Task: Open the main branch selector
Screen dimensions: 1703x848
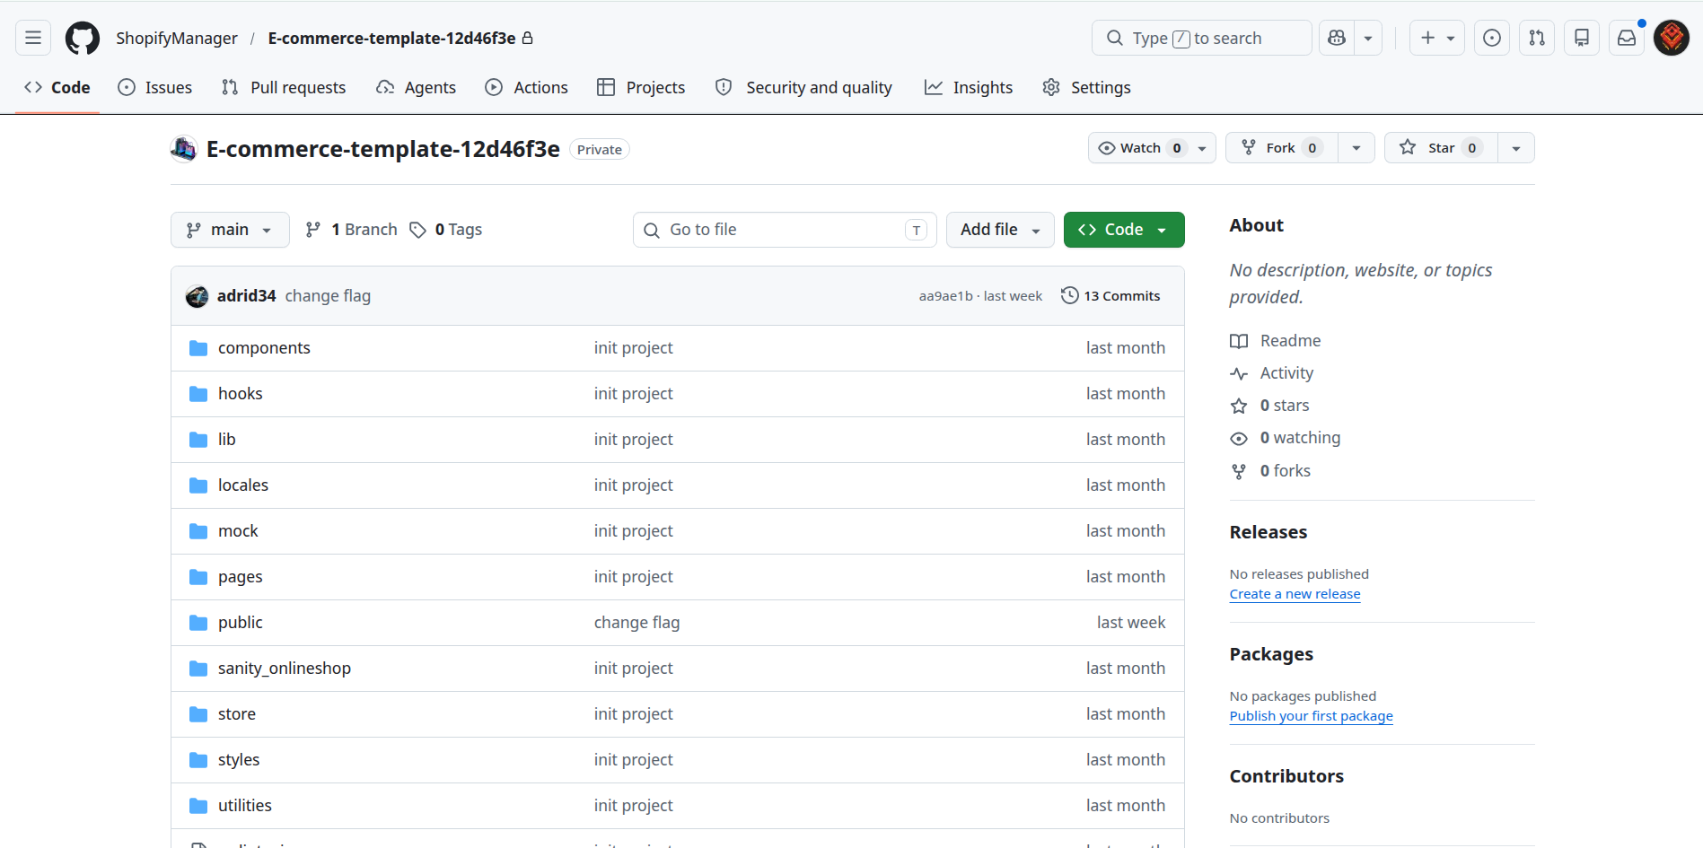Action: (x=230, y=230)
